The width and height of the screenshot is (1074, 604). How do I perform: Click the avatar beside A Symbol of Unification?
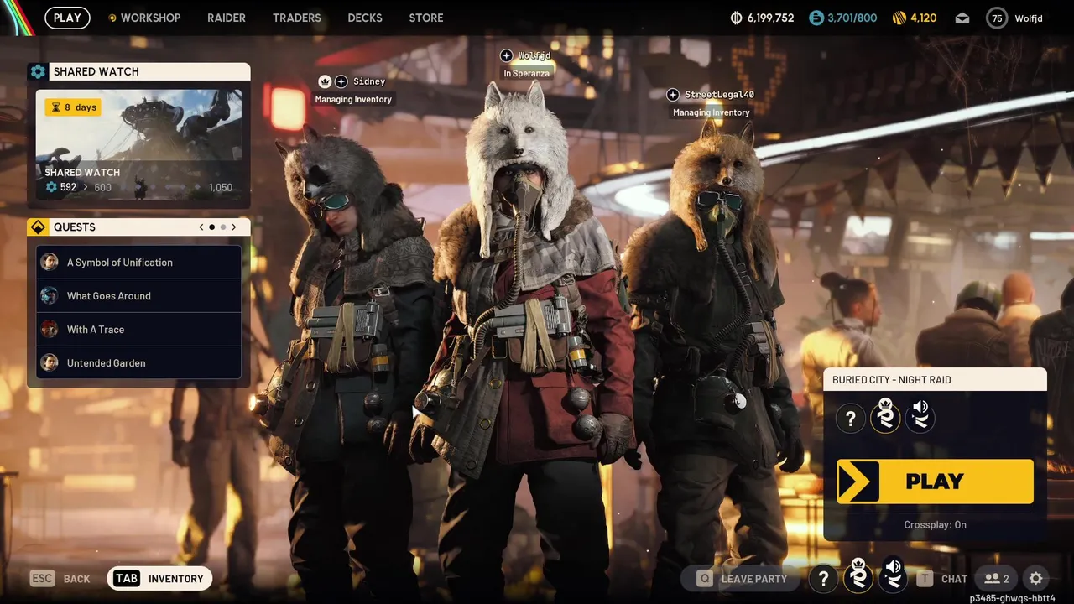click(50, 262)
